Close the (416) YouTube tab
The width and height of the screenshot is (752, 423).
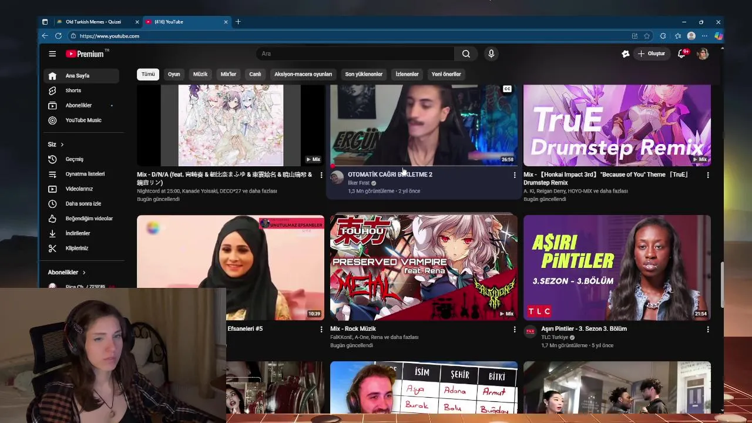[x=226, y=22]
